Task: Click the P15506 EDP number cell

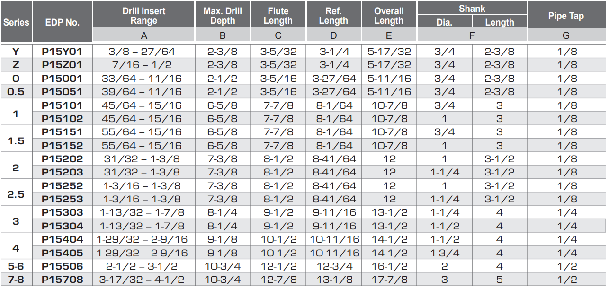Action: click(62, 266)
